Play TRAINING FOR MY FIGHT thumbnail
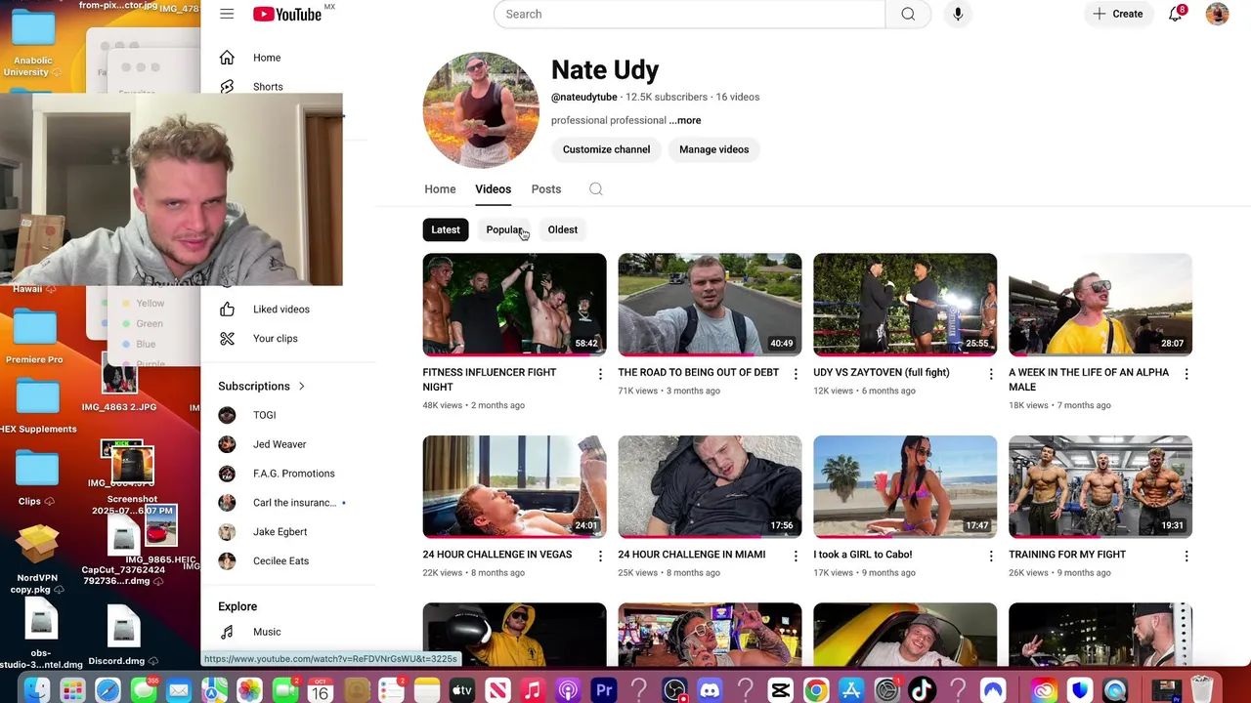This screenshot has width=1251, height=703. tap(1100, 486)
